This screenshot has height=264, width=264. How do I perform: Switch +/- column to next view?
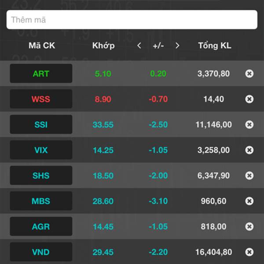pos(177,46)
